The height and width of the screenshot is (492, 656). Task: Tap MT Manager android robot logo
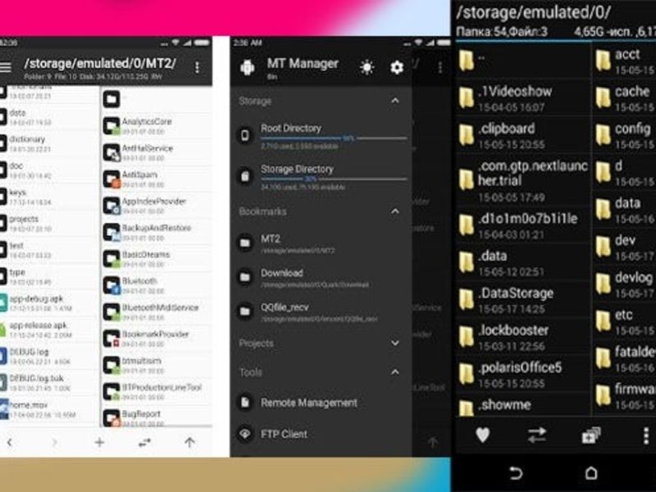coord(248,67)
